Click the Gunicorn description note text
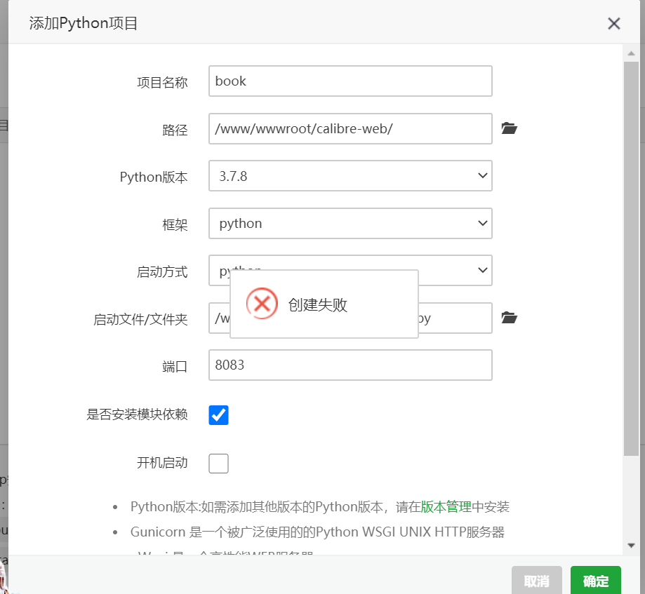 (x=317, y=532)
